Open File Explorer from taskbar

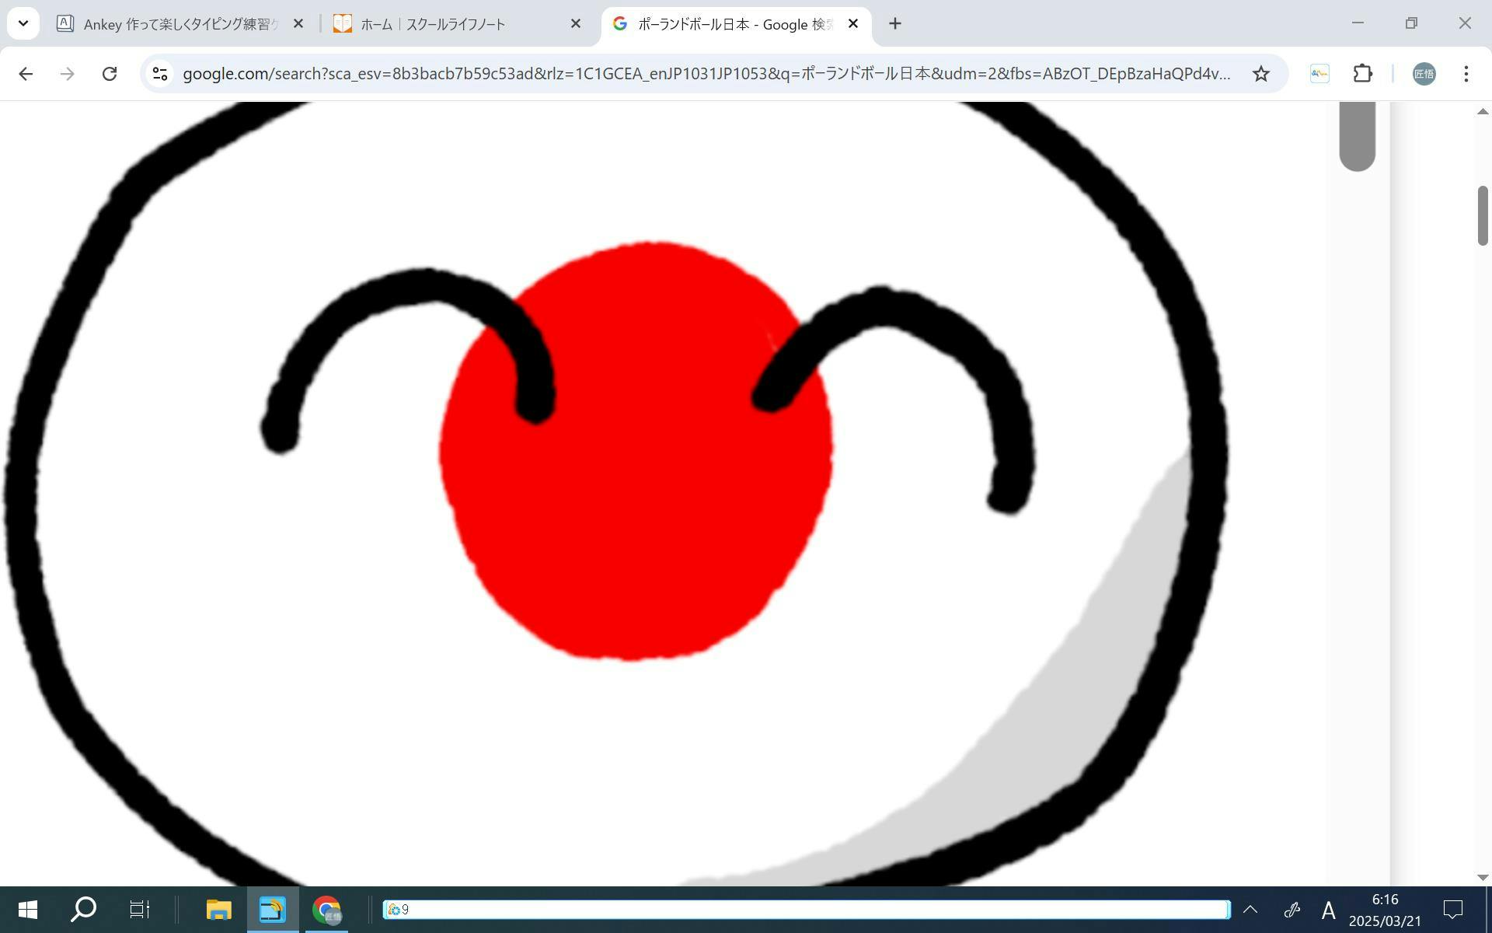(218, 909)
